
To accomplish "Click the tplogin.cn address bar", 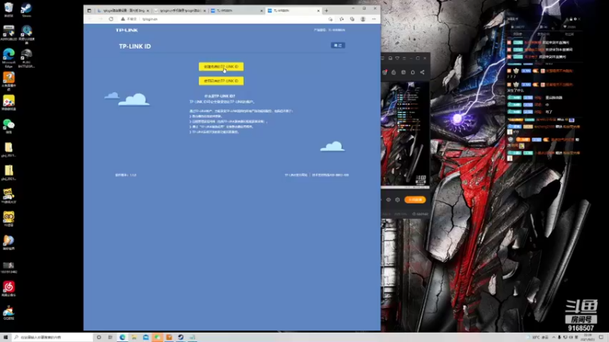I will point(225,19).
